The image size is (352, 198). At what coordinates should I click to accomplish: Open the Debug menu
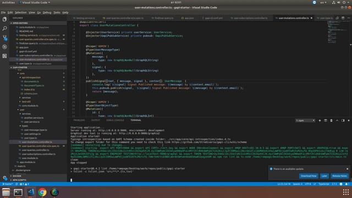[47, 13]
